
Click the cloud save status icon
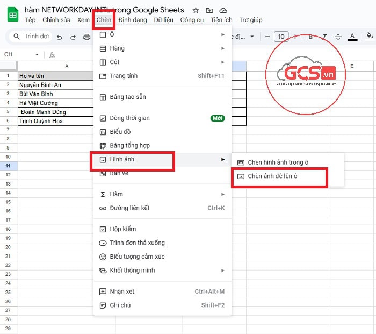[223, 10]
